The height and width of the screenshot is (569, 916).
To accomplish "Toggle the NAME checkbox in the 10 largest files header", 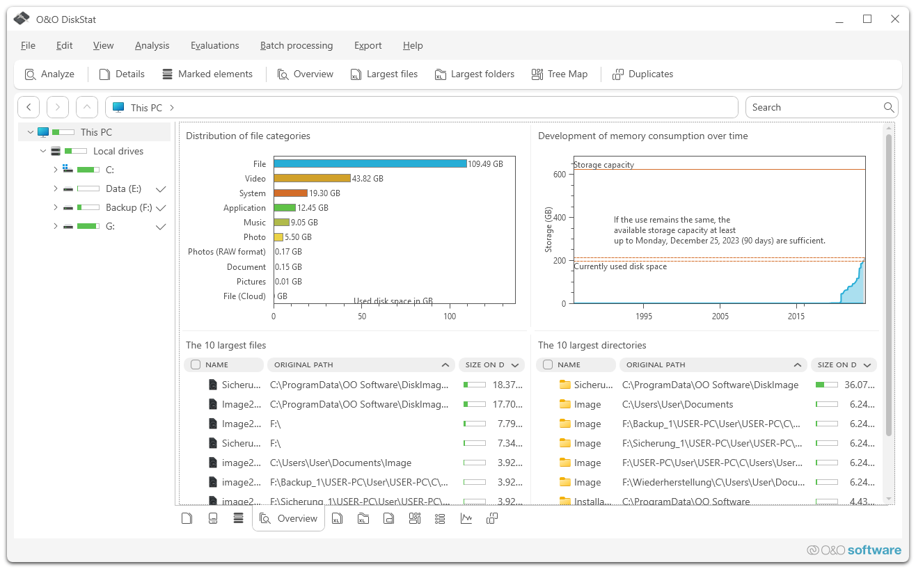I will [x=196, y=364].
